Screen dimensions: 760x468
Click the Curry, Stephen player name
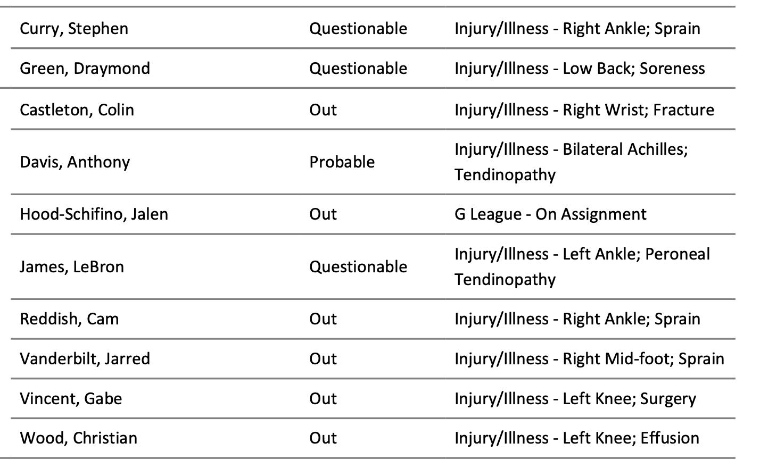point(74,29)
